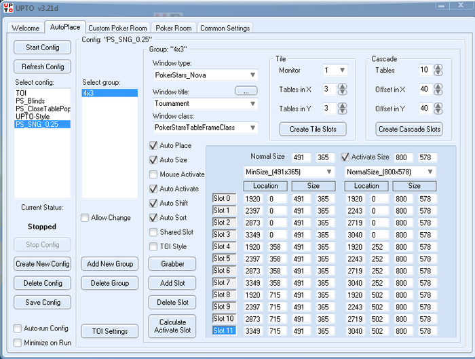
Task: Increase Tables in X spinner value
Action: [x=343, y=86]
